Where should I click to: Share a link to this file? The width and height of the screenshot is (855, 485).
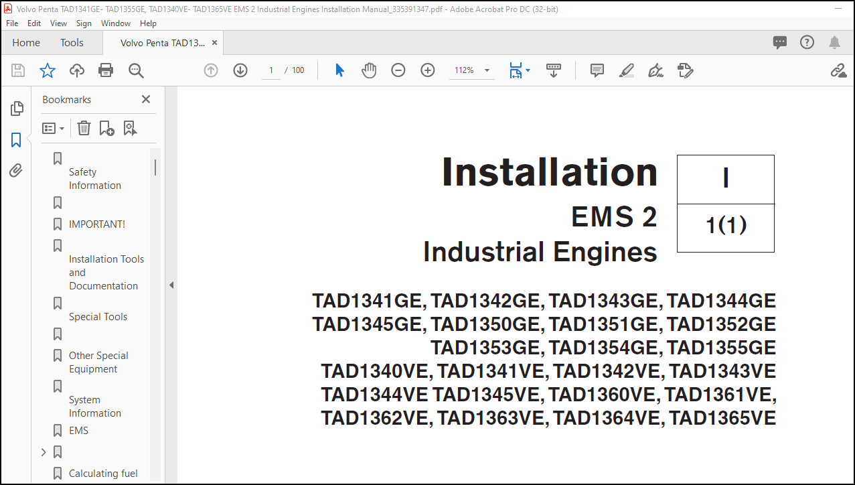(838, 70)
